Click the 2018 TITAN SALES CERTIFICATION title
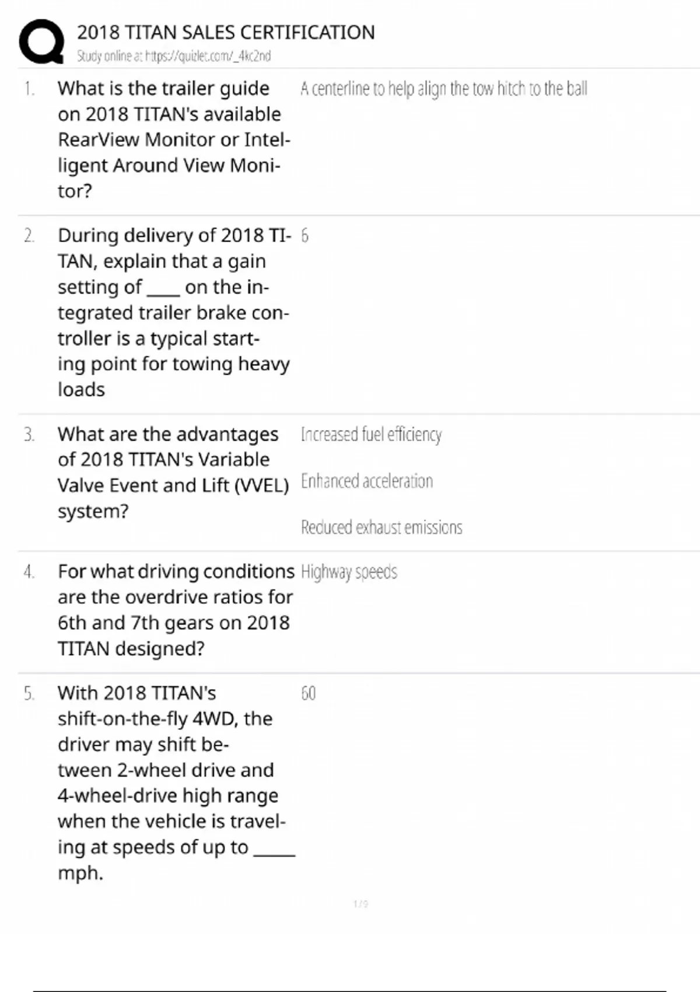 click(x=226, y=33)
